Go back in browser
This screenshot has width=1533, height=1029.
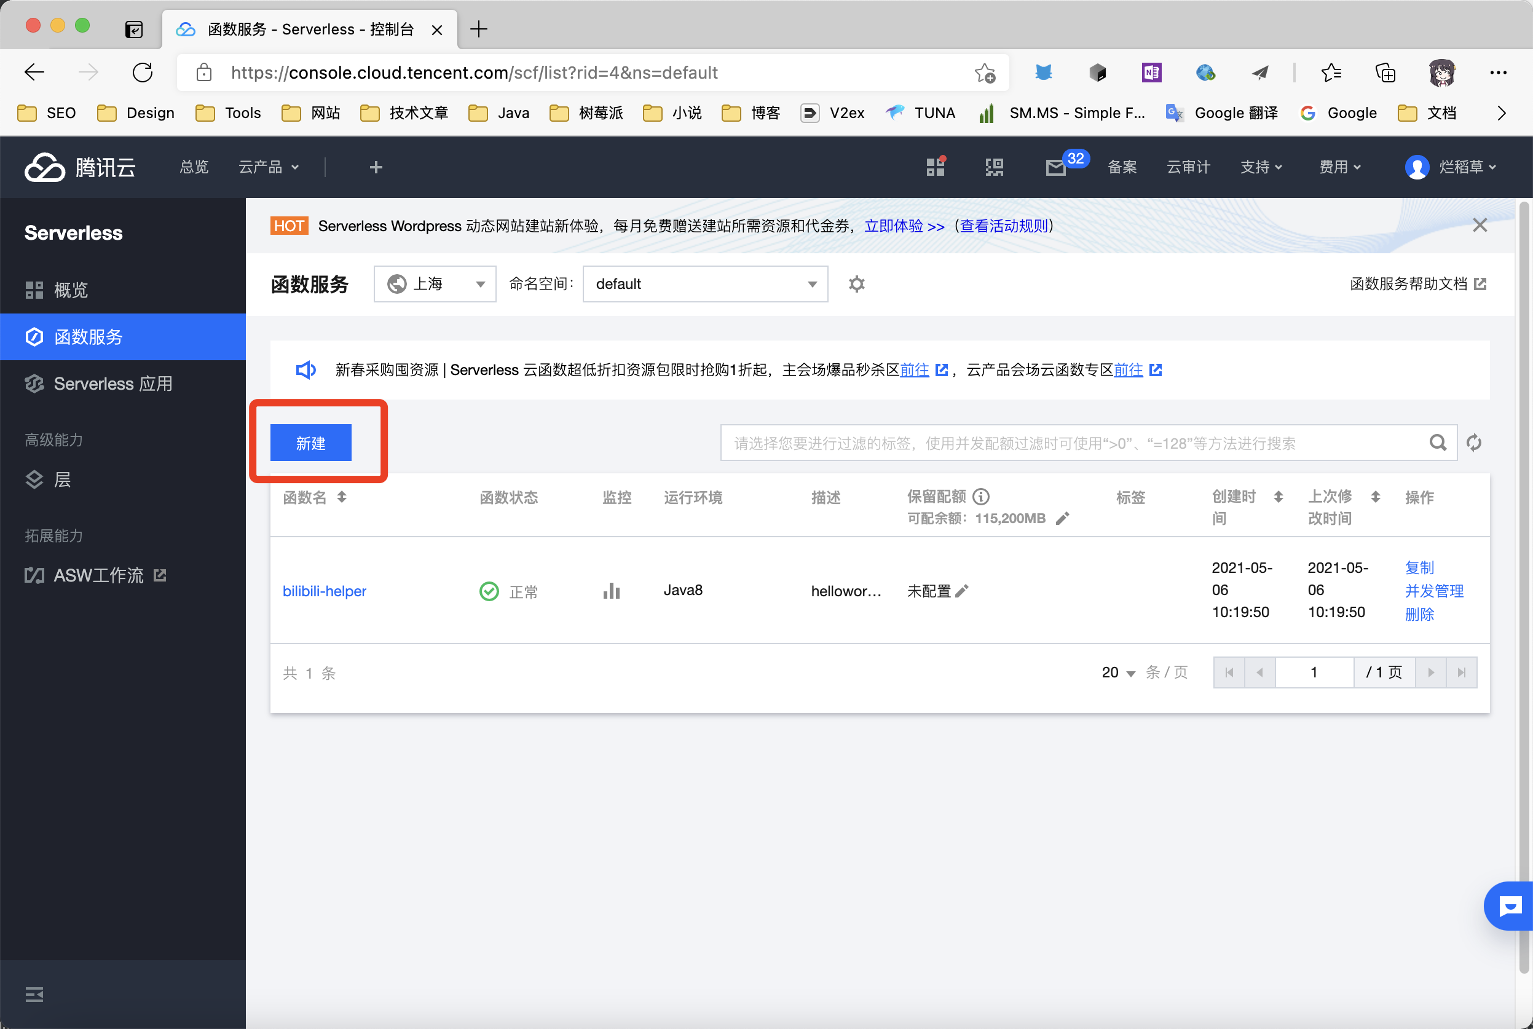point(34,72)
